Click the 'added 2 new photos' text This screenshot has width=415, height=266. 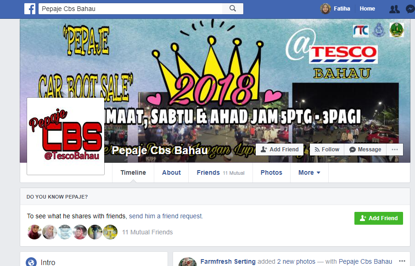286,261
